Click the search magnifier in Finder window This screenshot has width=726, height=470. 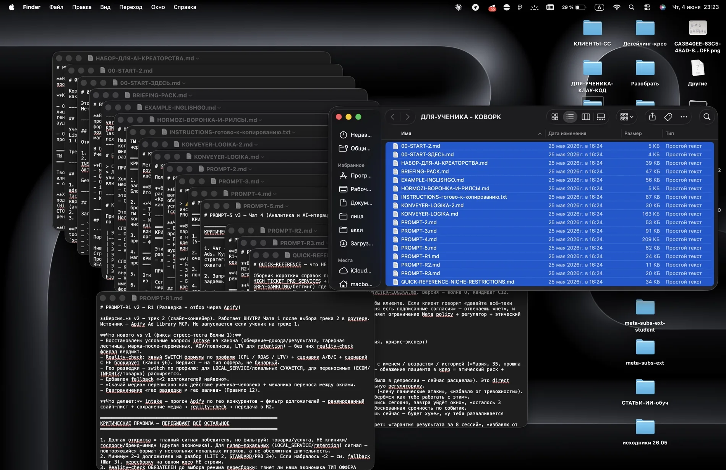pyautogui.click(x=707, y=117)
